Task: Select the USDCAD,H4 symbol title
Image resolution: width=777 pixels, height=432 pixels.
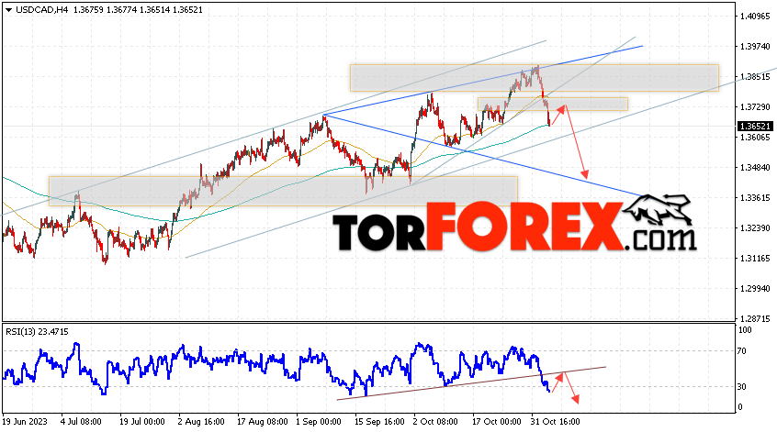Action: pyautogui.click(x=42, y=9)
